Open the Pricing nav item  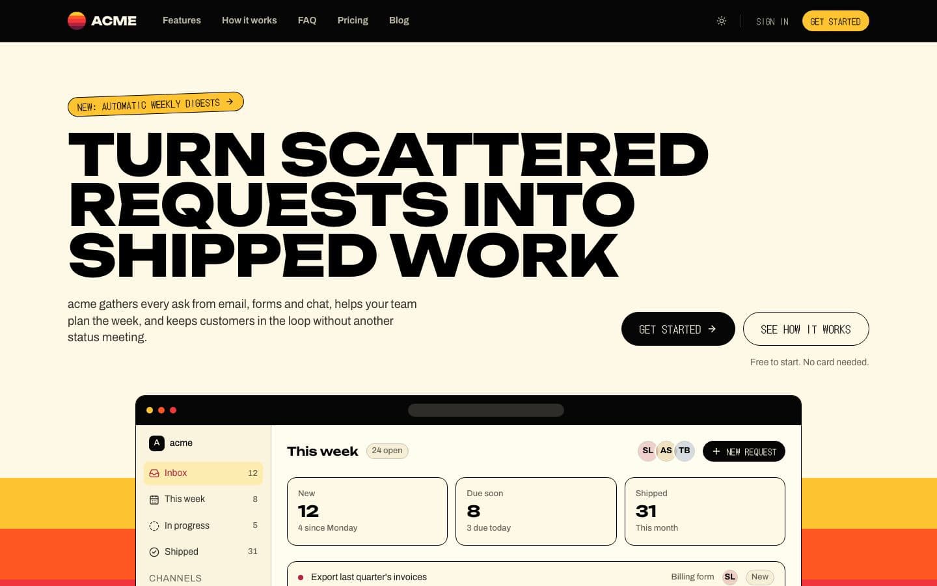[353, 20]
